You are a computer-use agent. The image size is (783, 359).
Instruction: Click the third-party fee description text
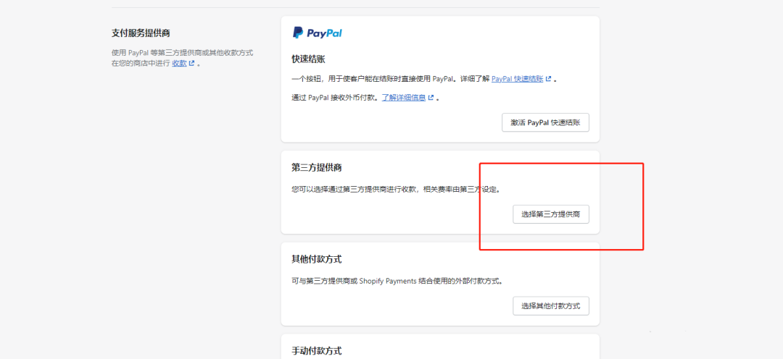point(395,190)
